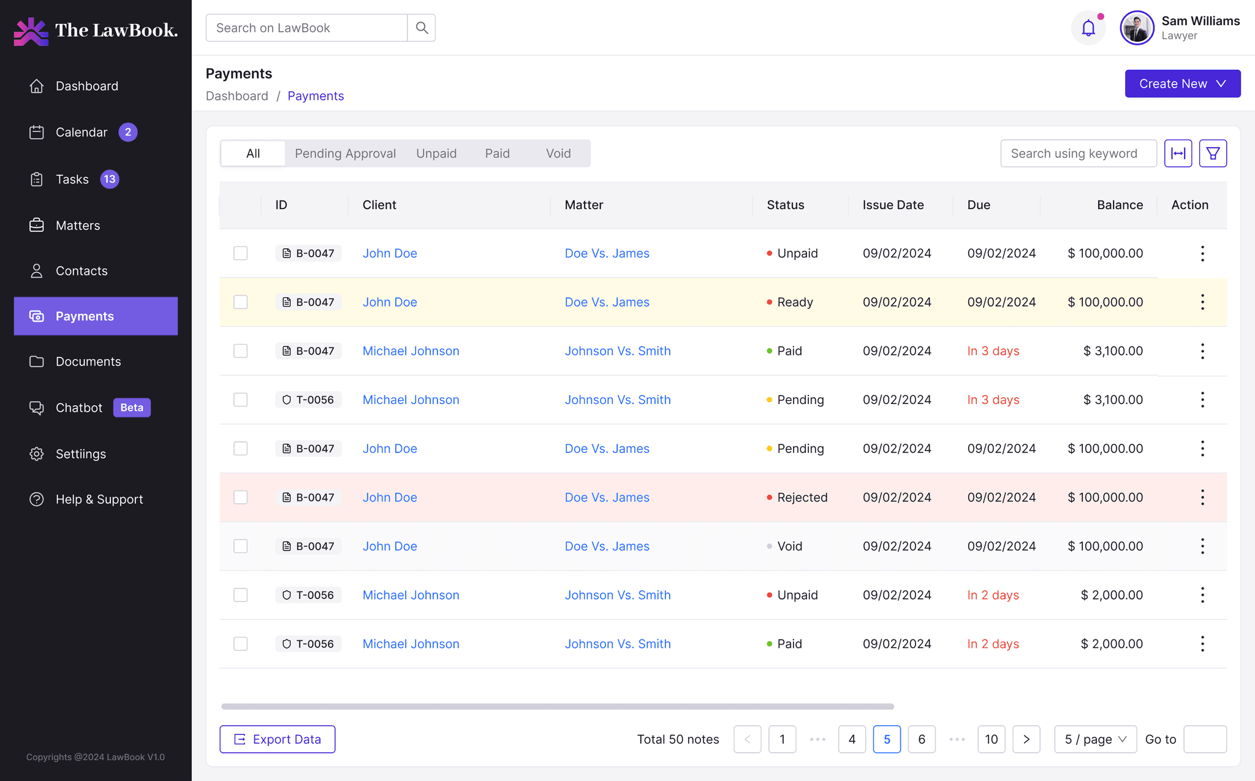
Task: Open action menu for the Rejected row
Action: pos(1202,497)
